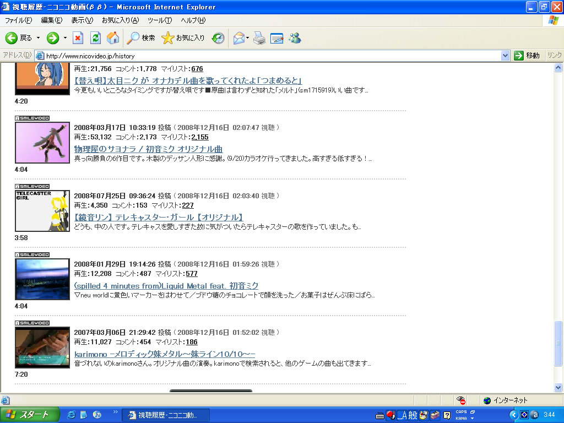
Task: Expand the address bar dropdown
Action: tap(505, 56)
